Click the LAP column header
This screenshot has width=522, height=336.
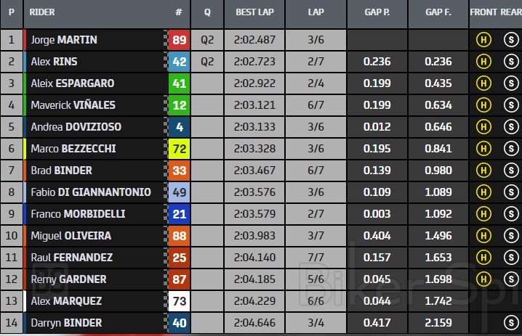pos(316,12)
